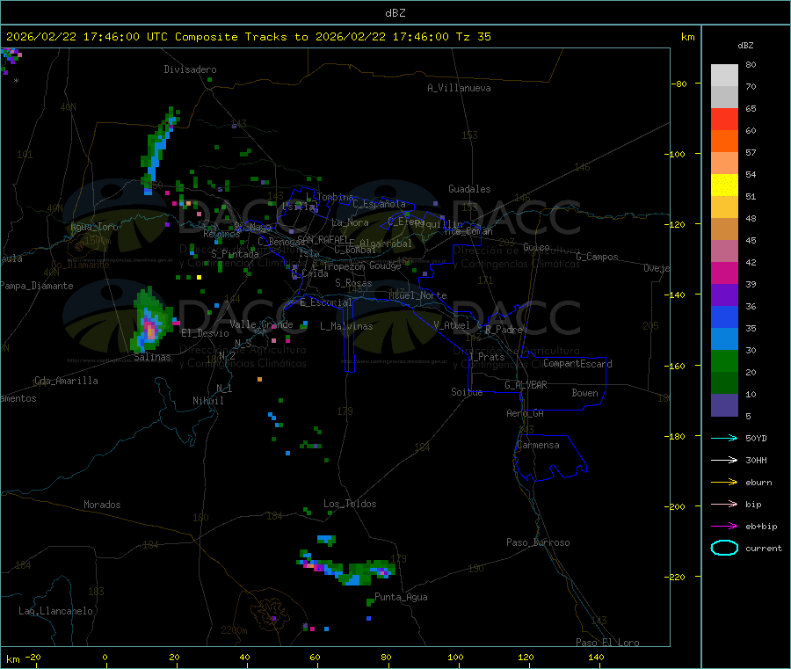Click the 'La_Nora' place label
This screenshot has height=669, width=791.
pyautogui.click(x=350, y=222)
